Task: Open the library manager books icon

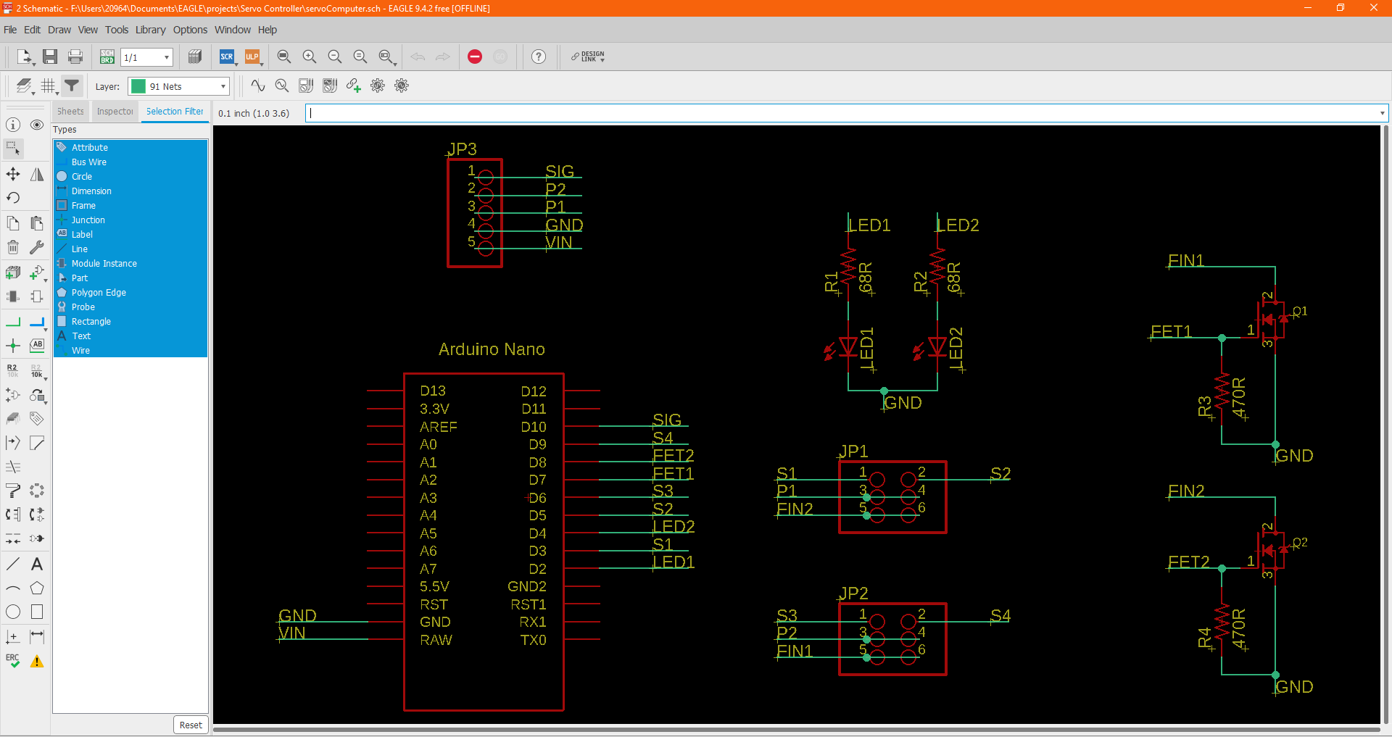Action: pyautogui.click(x=194, y=57)
